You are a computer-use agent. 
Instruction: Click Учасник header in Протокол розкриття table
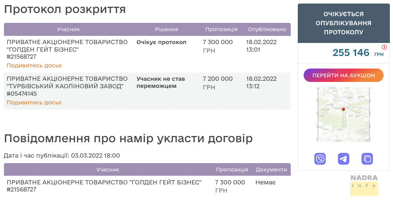point(68,30)
